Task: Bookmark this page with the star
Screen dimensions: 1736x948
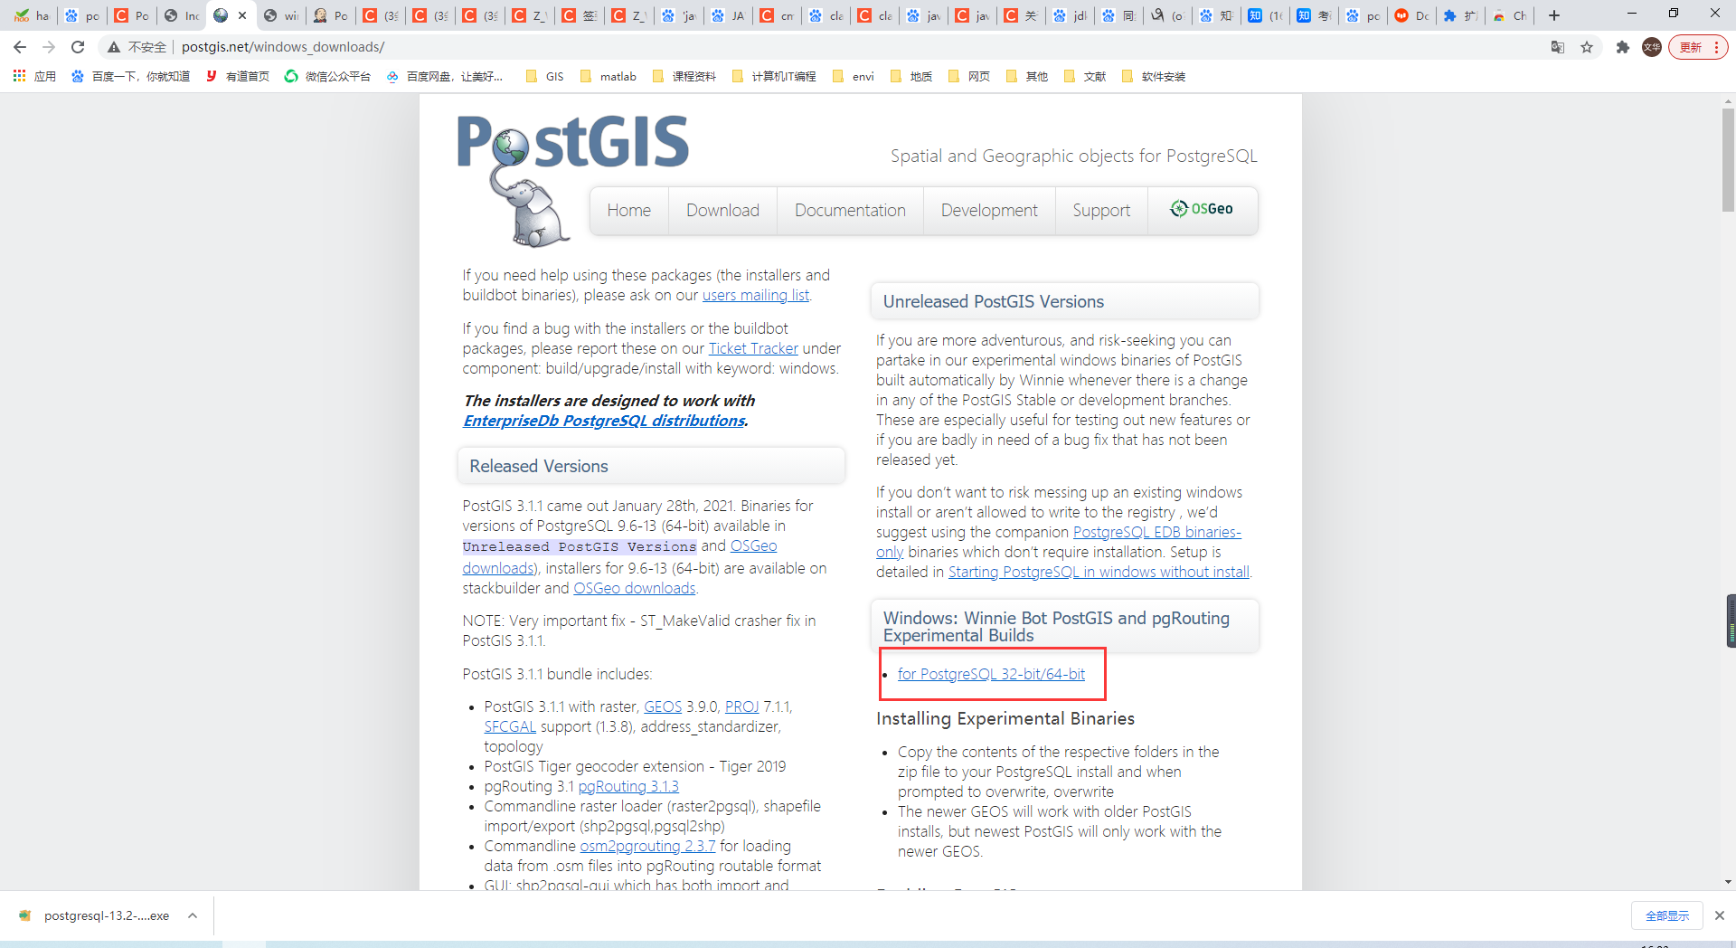Action: (1587, 47)
